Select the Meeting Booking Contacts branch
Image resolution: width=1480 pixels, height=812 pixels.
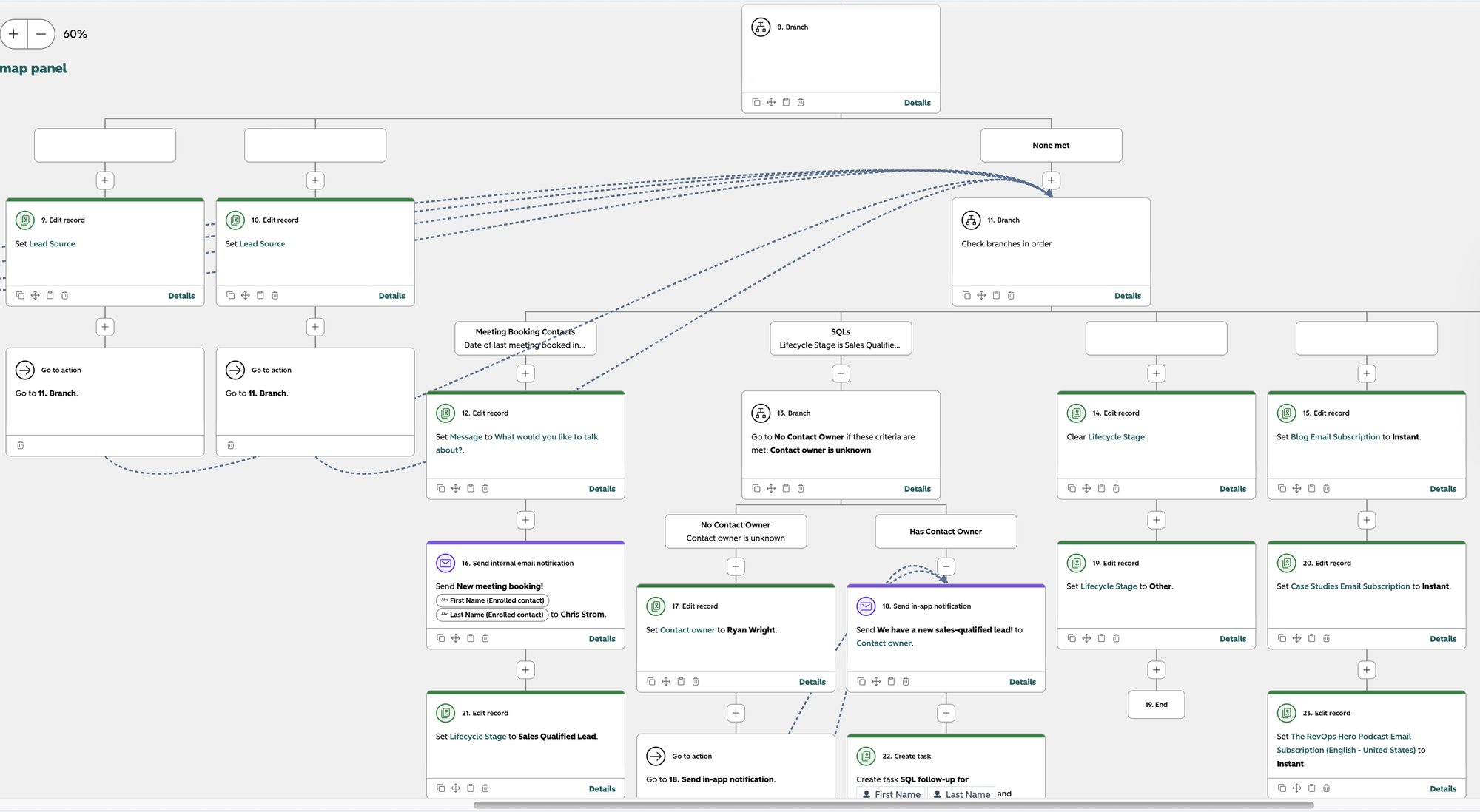point(525,338)
